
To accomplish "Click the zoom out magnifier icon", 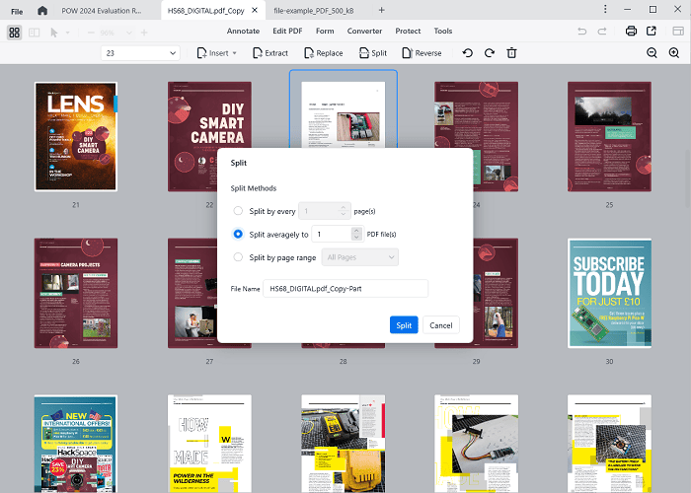I will (651, 53).
